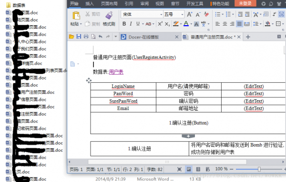Click the printer icon
This screenshot has width=286, height=182.
[86, 37]
